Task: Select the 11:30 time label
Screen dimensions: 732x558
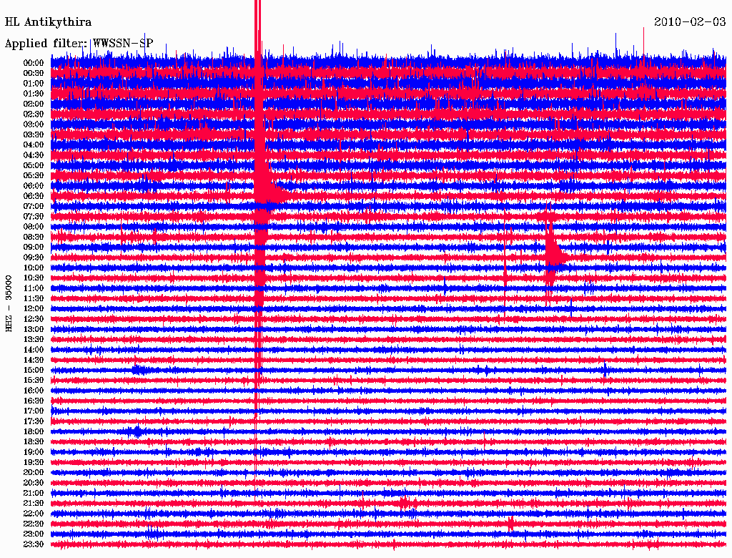Action: pos(34,298)
